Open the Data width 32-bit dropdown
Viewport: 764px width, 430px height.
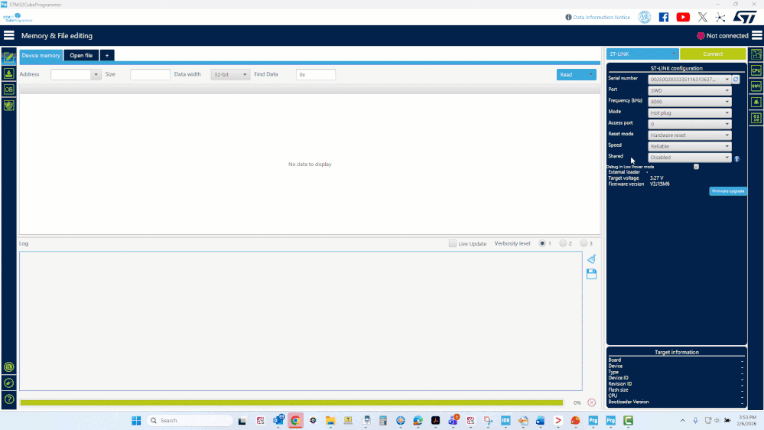[x=230, y=74]
